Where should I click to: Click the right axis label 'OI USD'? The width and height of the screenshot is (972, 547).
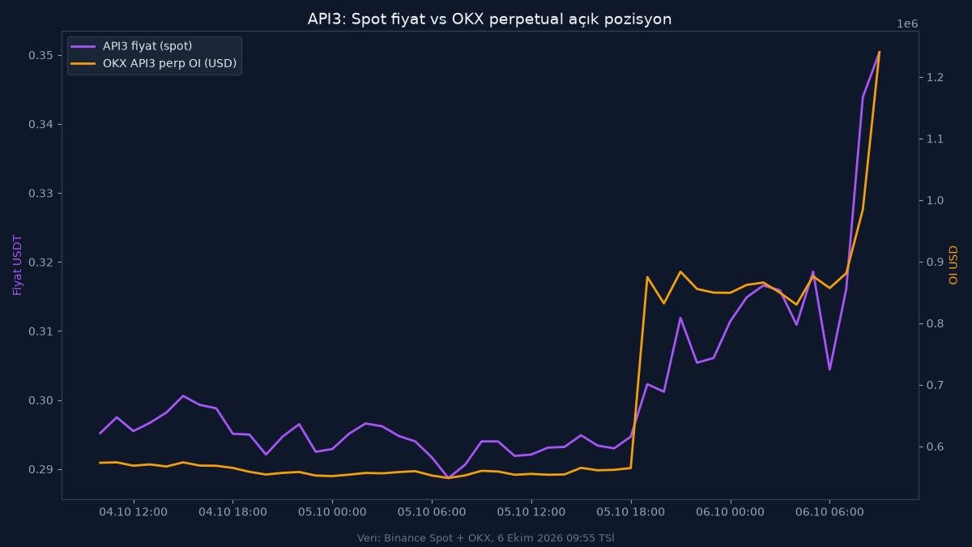[x=953, y=265]
